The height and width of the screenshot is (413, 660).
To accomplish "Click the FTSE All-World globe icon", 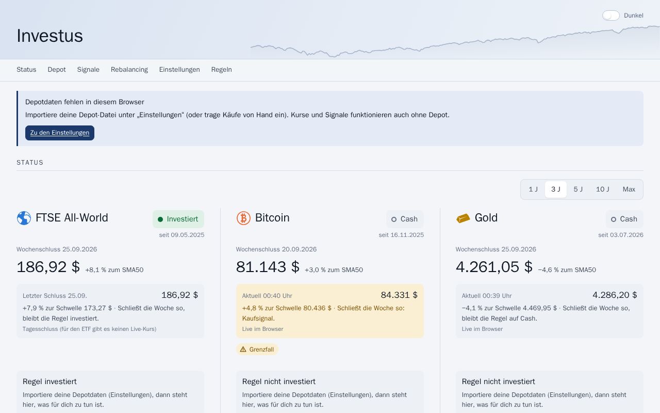I will pyautogui.click(x=24, y=218).
